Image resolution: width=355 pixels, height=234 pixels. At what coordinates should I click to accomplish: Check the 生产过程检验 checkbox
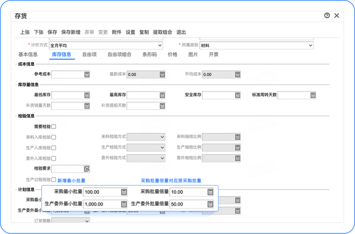[x=54, y=180]
